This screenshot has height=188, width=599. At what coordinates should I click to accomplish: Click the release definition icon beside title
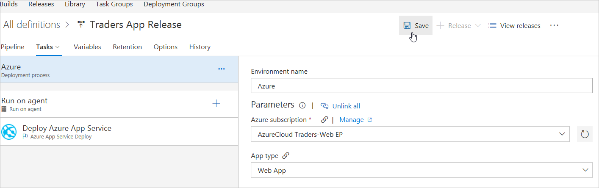point(81,25)
